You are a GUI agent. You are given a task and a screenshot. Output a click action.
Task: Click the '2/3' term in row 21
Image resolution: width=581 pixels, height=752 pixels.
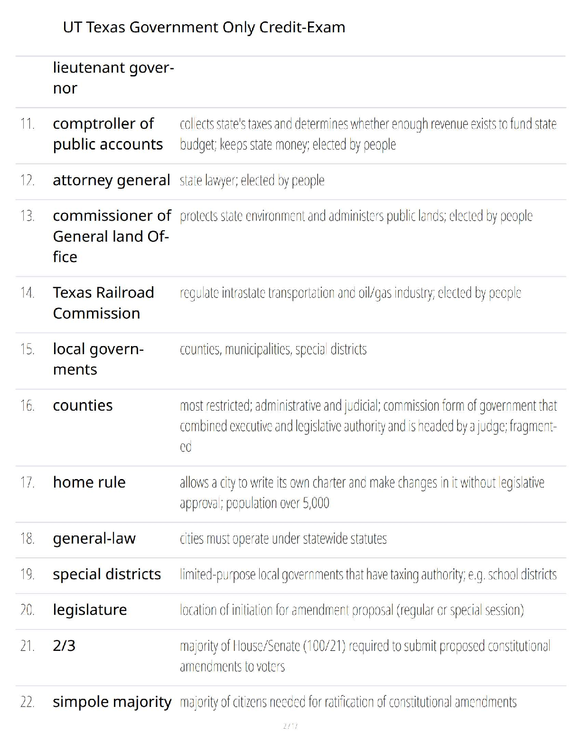pos(64,646)
